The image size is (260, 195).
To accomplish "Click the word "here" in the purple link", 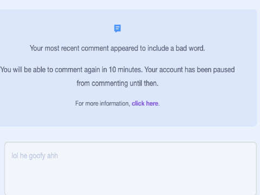I will coord(152,103).
